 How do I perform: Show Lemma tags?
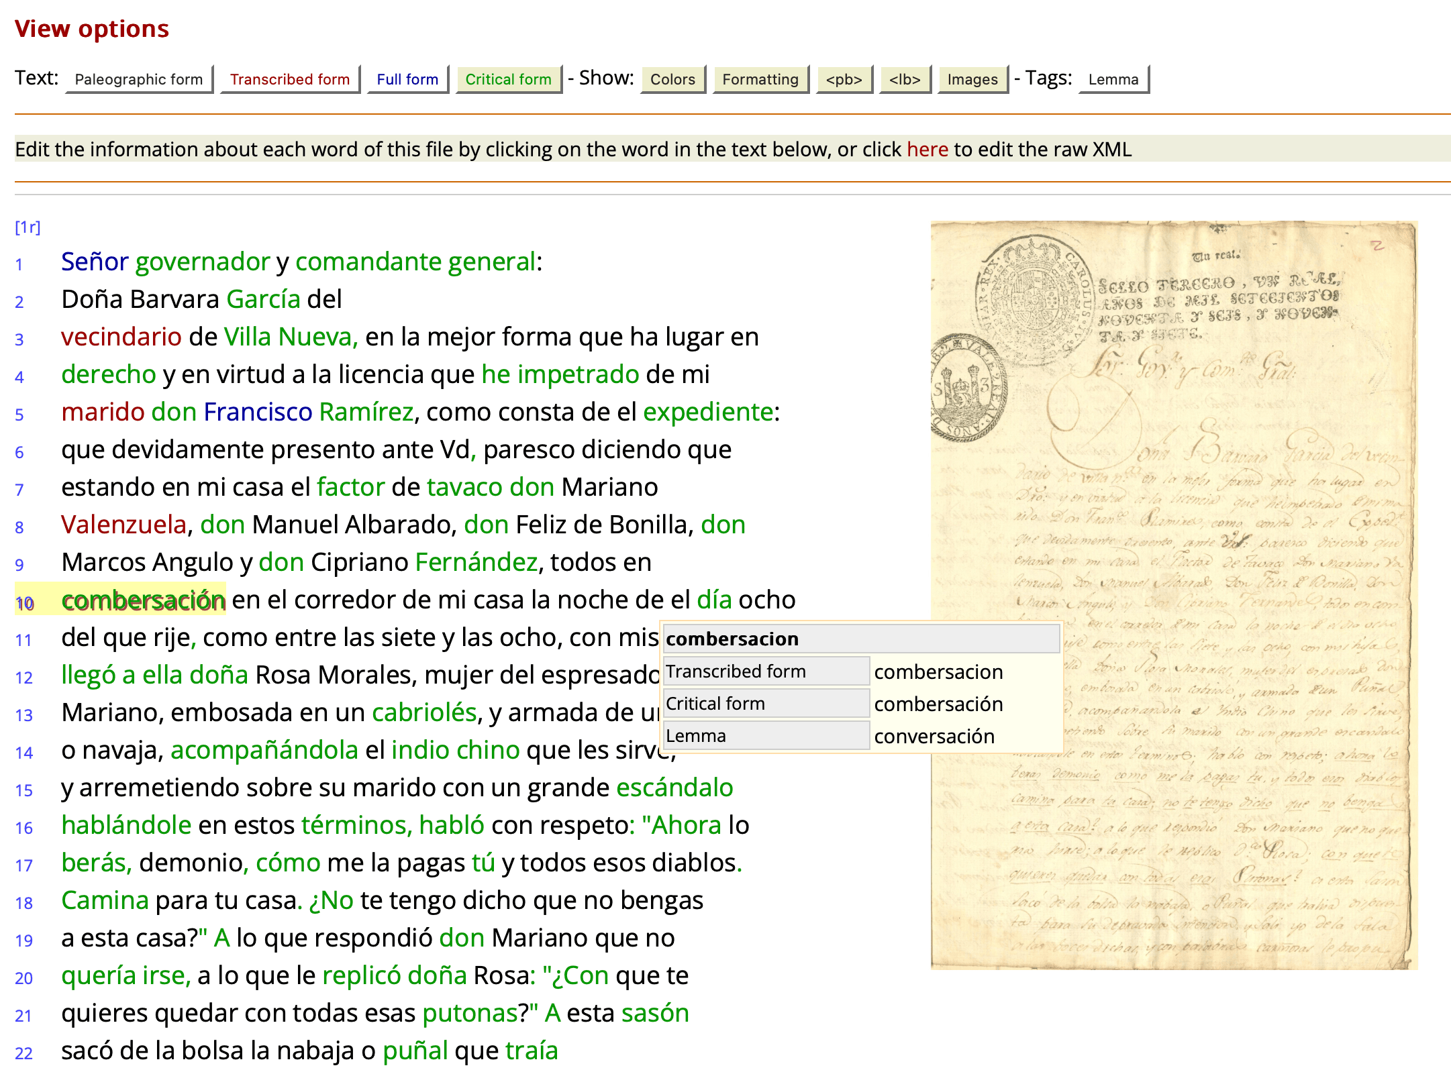[x=1113, y=79]
